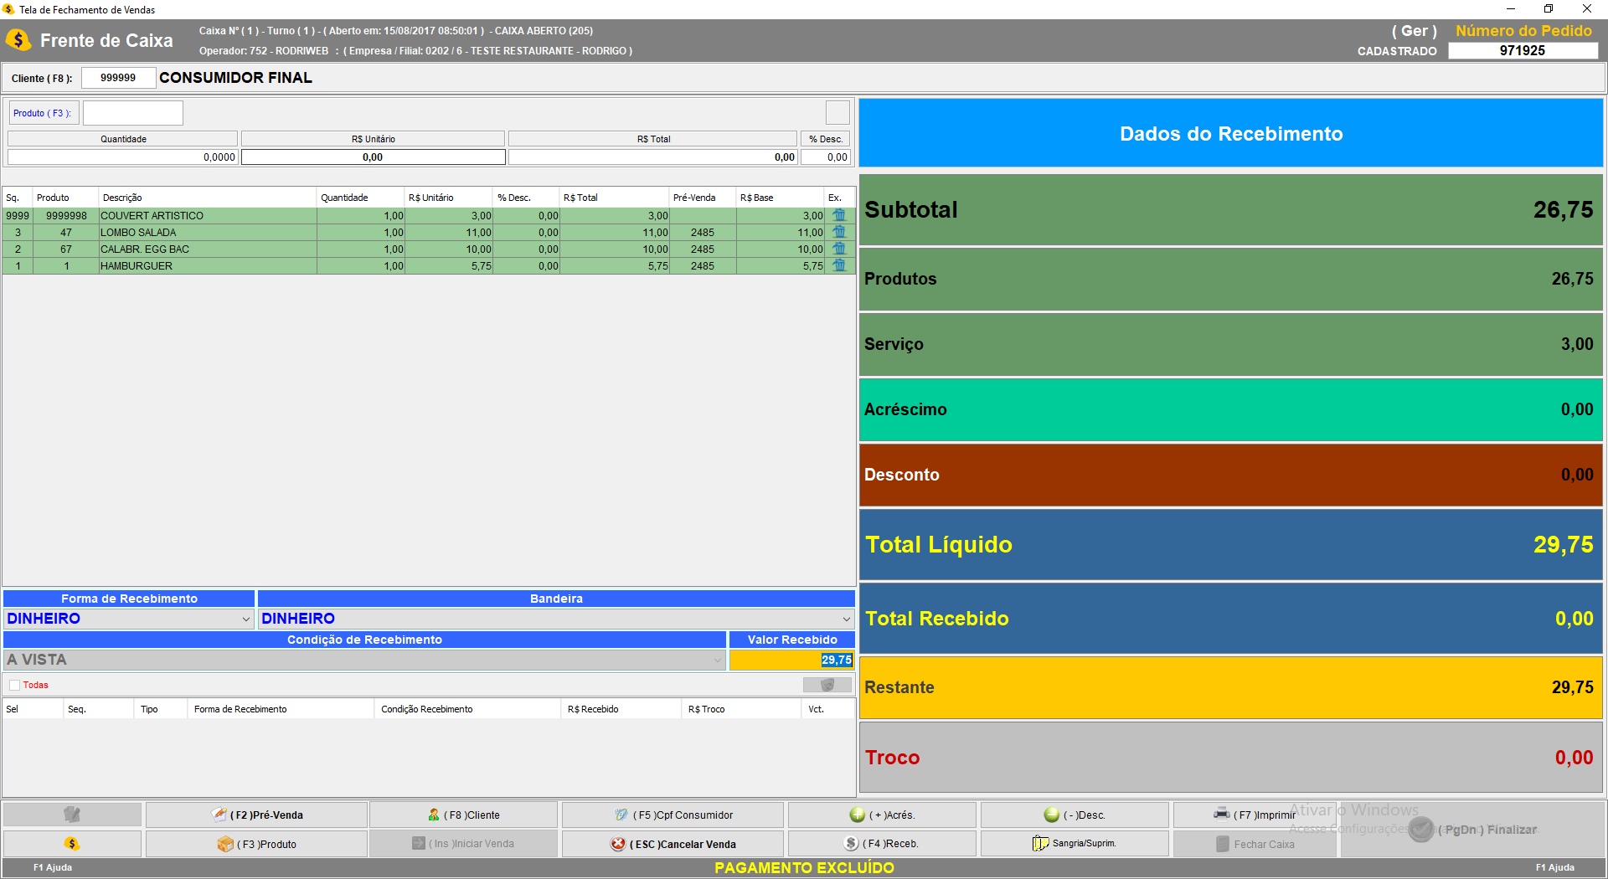Image resolution: width=1608 pixels, height=879 pixels.
Task: Open the F8 Cliente lookup button
Action: [x=463, y=815]
